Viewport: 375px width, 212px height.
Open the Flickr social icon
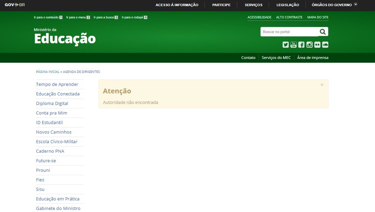(x=317, y=45)
